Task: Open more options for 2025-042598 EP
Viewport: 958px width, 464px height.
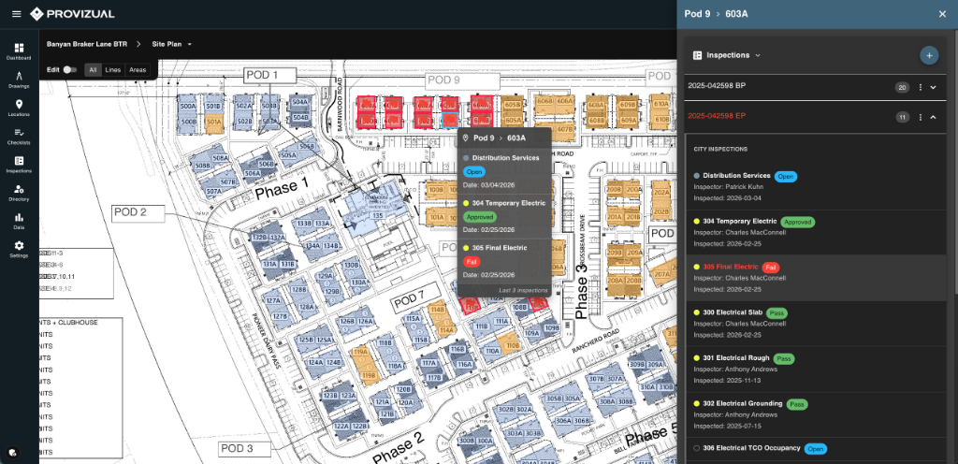Action: click(921, 117)
